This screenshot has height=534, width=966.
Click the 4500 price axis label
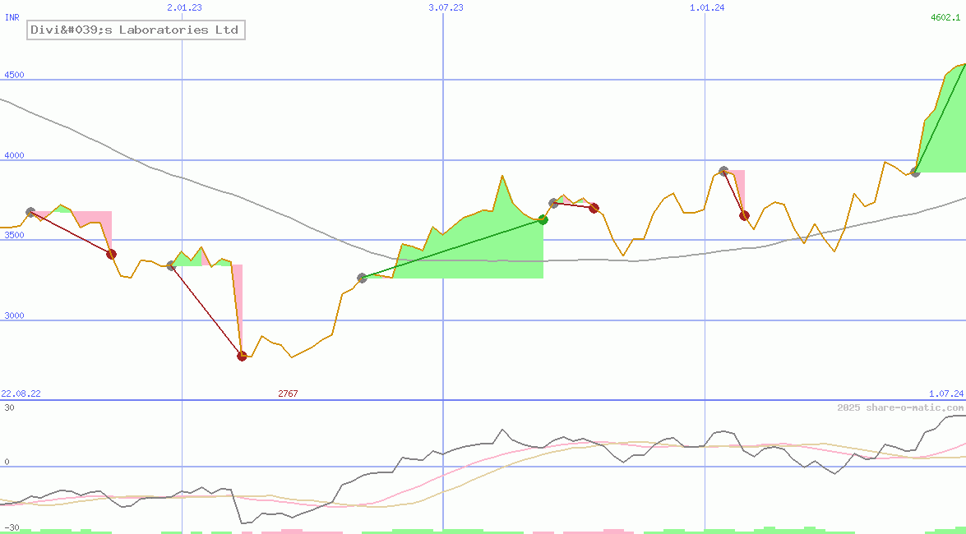[x=14, y=75]
